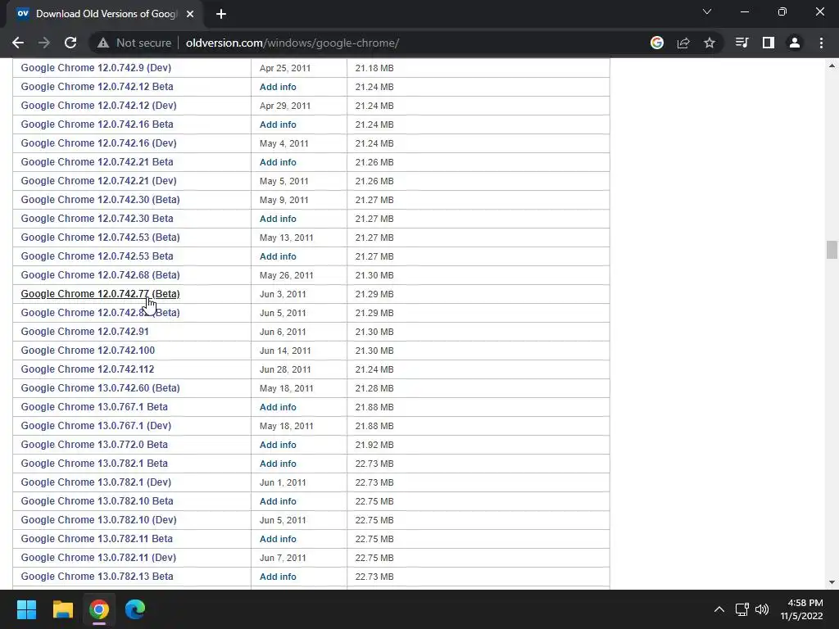
Task: Launch Microsoft Edge from taskbar
Action: (x=135, y=609)
